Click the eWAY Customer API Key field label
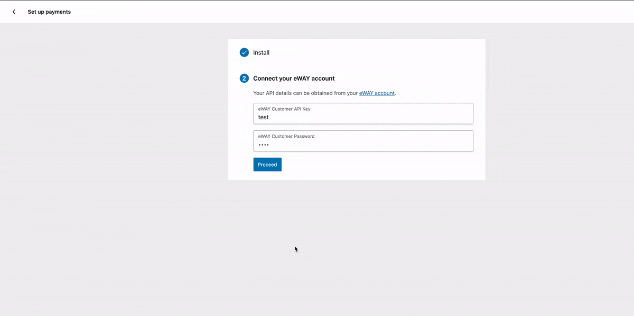Screen dimensions: 634x316 [284, 109]
